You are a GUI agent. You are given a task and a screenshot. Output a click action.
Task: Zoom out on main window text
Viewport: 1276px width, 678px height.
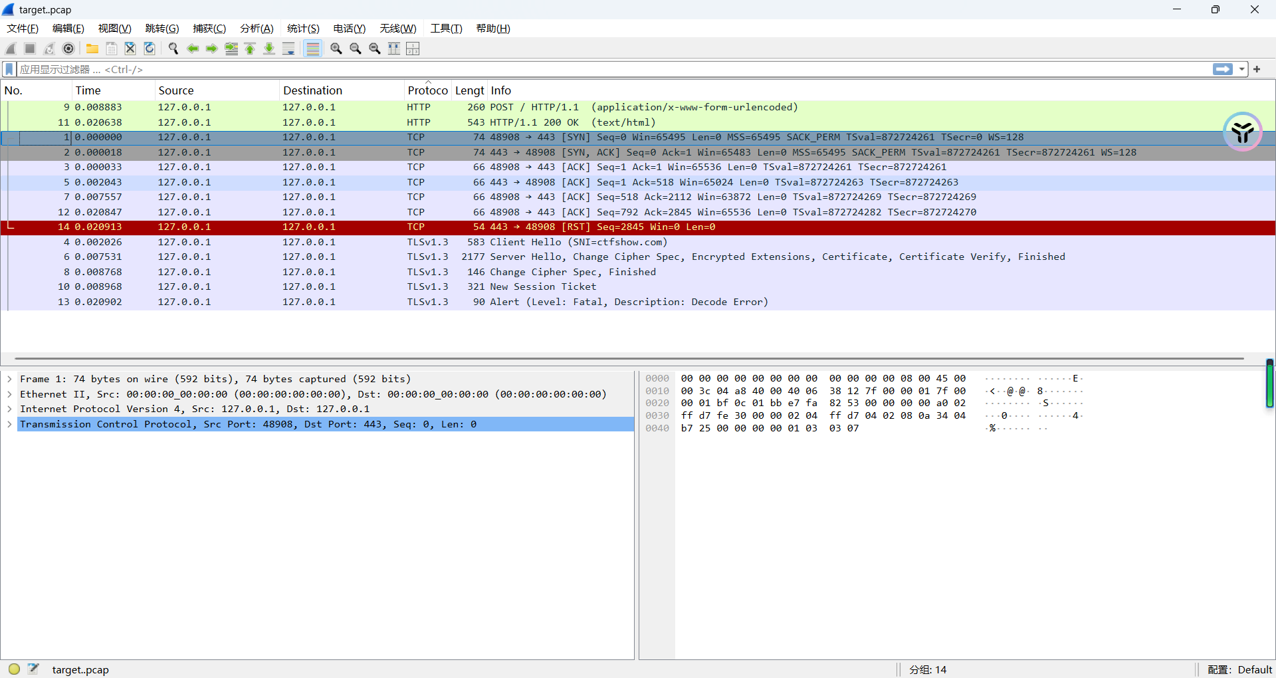coord(356,49)
